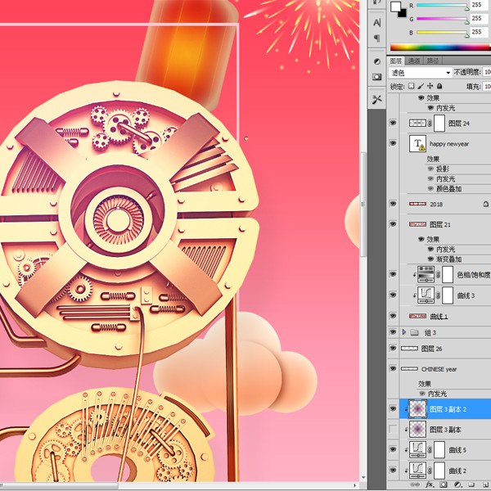Screen dimensions: 491x491
Task: Switch to the 路径 tab
Action: (x=432, y=61)
